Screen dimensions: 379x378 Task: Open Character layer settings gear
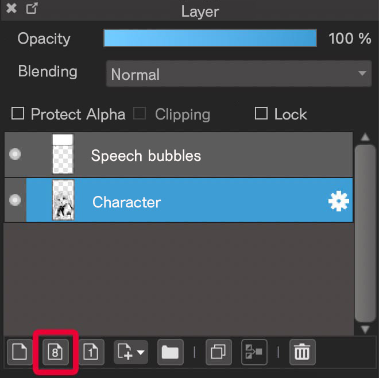click(339, 201)
